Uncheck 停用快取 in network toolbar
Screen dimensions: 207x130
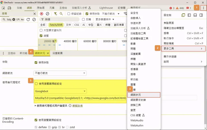[x=87, y=14]
